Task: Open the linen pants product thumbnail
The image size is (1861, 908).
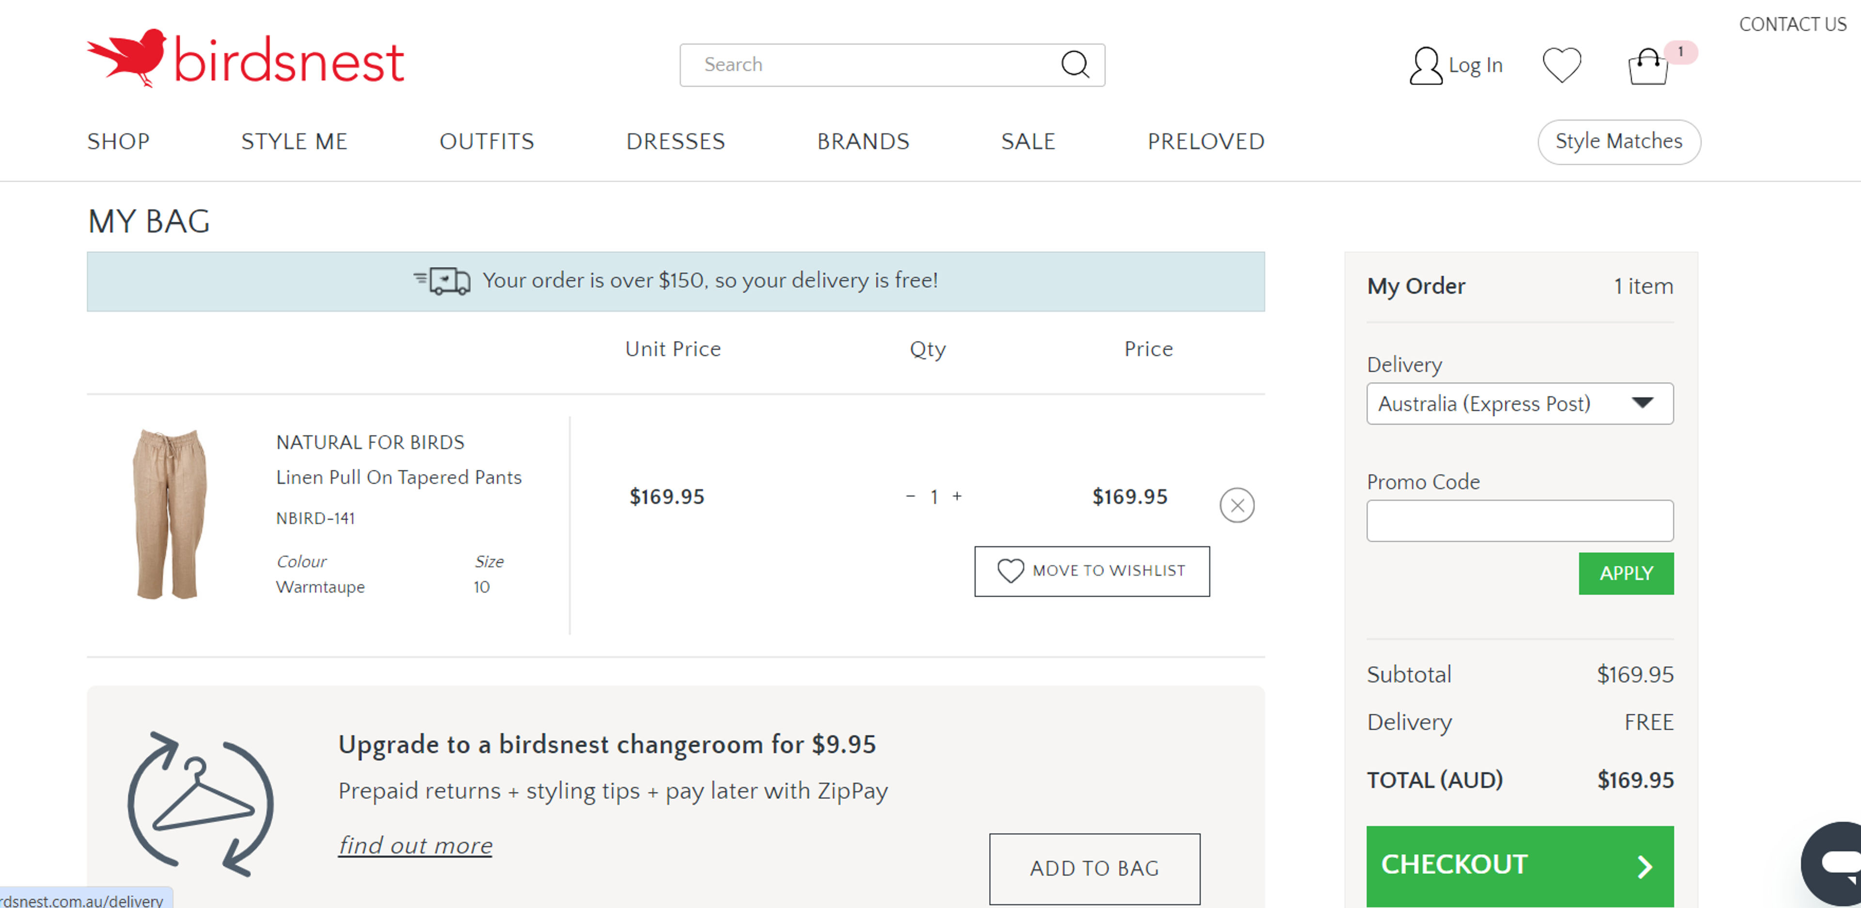Action: coord(171,514)
